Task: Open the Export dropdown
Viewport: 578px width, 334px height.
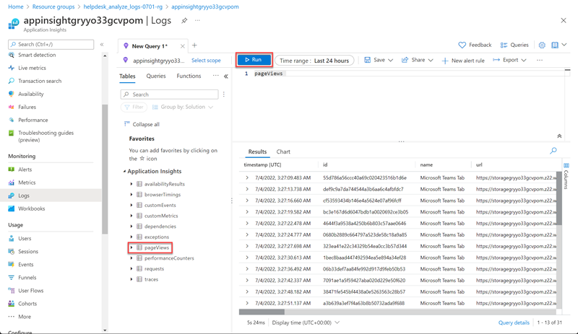Action: (509, 60)
